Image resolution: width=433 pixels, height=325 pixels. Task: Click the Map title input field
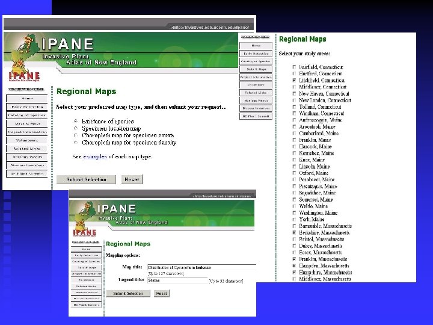[x=202, y=267]
